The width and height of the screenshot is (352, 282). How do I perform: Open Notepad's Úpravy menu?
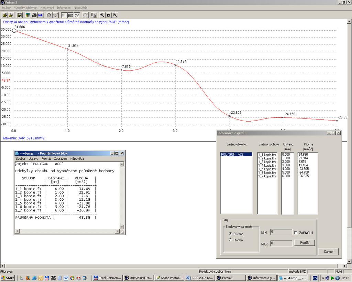point(33,158)
